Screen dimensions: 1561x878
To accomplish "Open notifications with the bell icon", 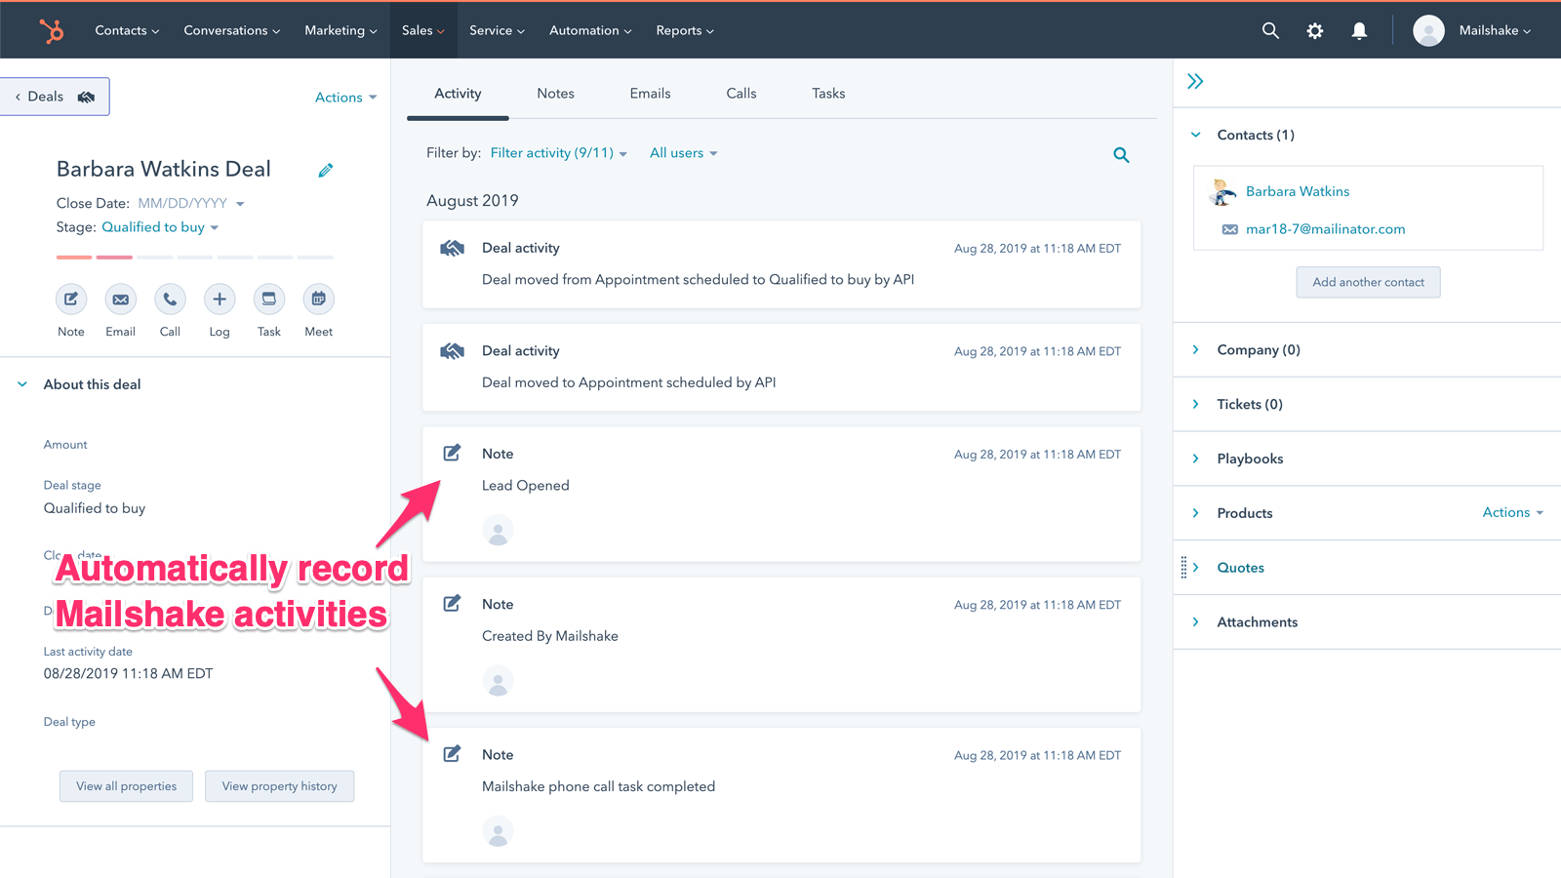I will click(x=1359, y=30).
